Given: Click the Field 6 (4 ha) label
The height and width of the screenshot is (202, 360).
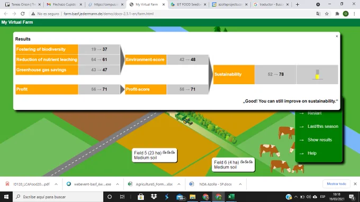Looking at the screenshot, I should [x=233, y=164].
